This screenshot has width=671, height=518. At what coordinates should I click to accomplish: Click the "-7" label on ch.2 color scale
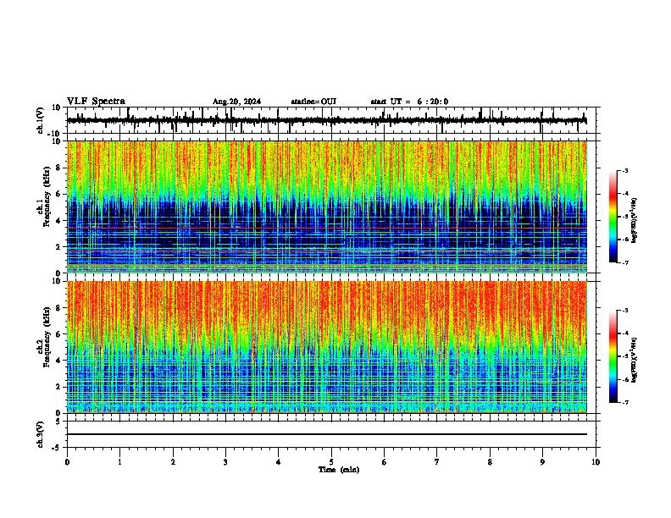pos(624,402)
